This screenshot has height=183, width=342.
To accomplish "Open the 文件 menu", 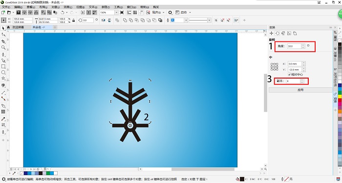I will point(6,7).
